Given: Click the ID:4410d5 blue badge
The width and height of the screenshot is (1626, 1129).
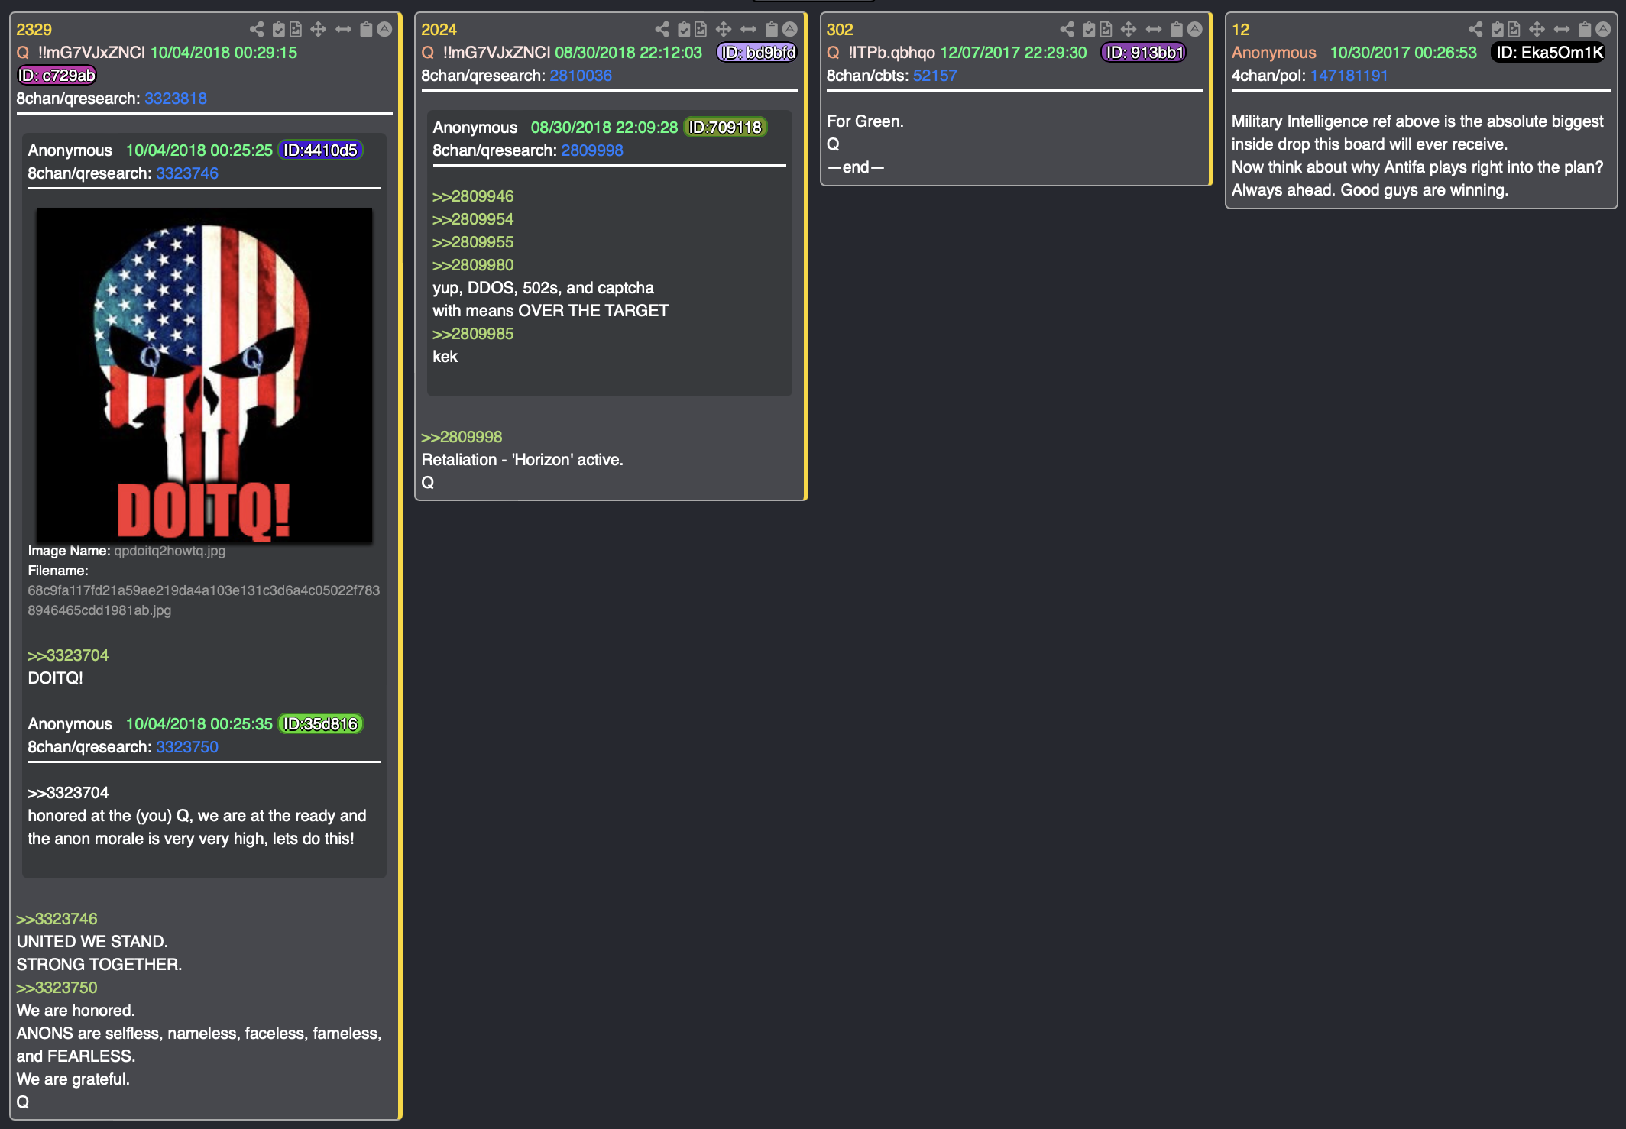Looking at the screenshot, I should [320, 150].
